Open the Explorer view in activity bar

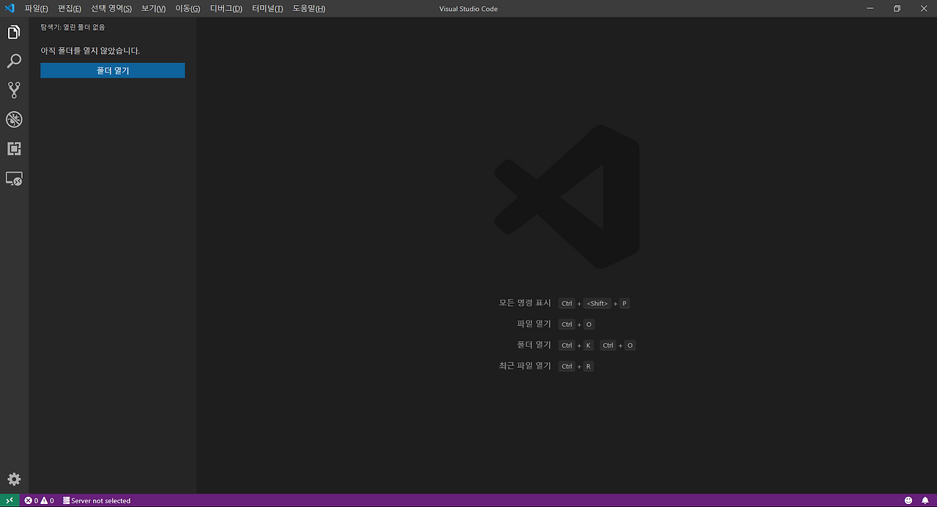pos(14,32)
